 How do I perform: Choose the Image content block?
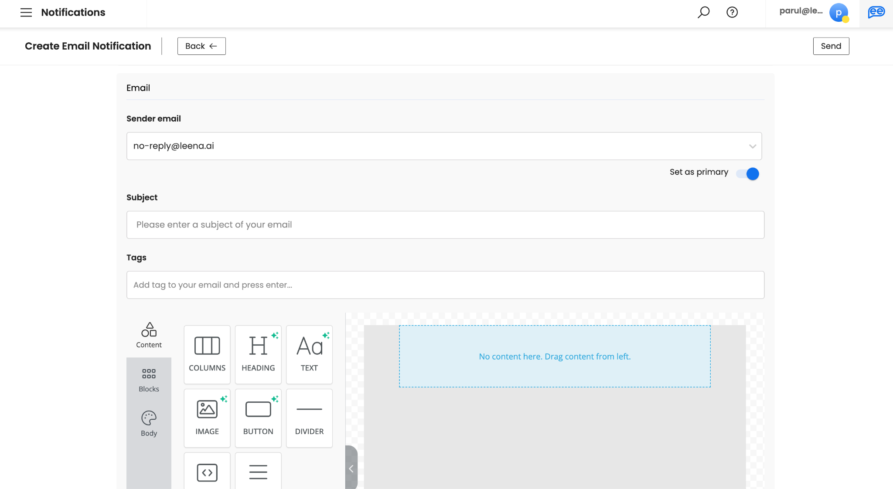tap(207, 418)
